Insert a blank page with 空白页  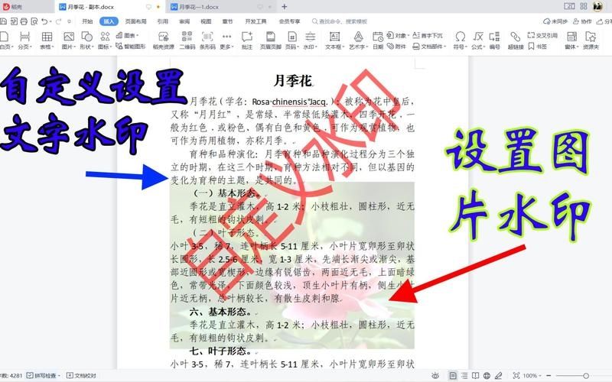pyautogui.click(x=5, y=41)
